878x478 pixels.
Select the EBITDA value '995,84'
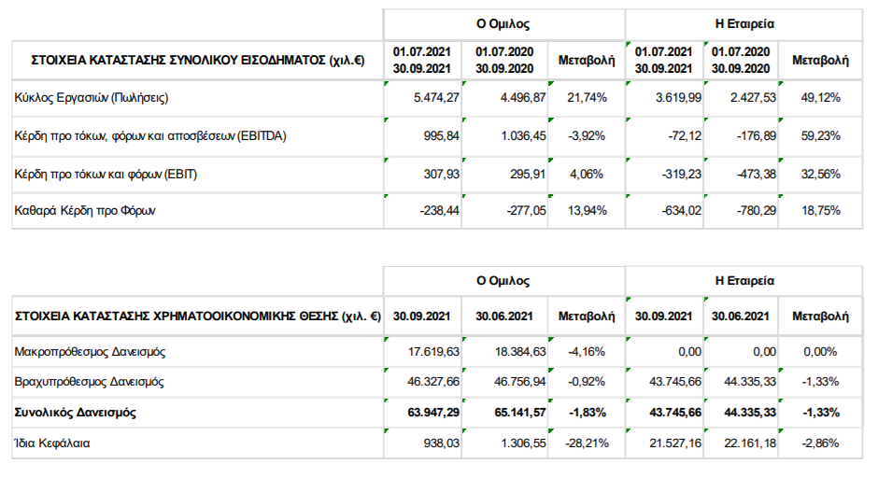(x=441, y=136)
